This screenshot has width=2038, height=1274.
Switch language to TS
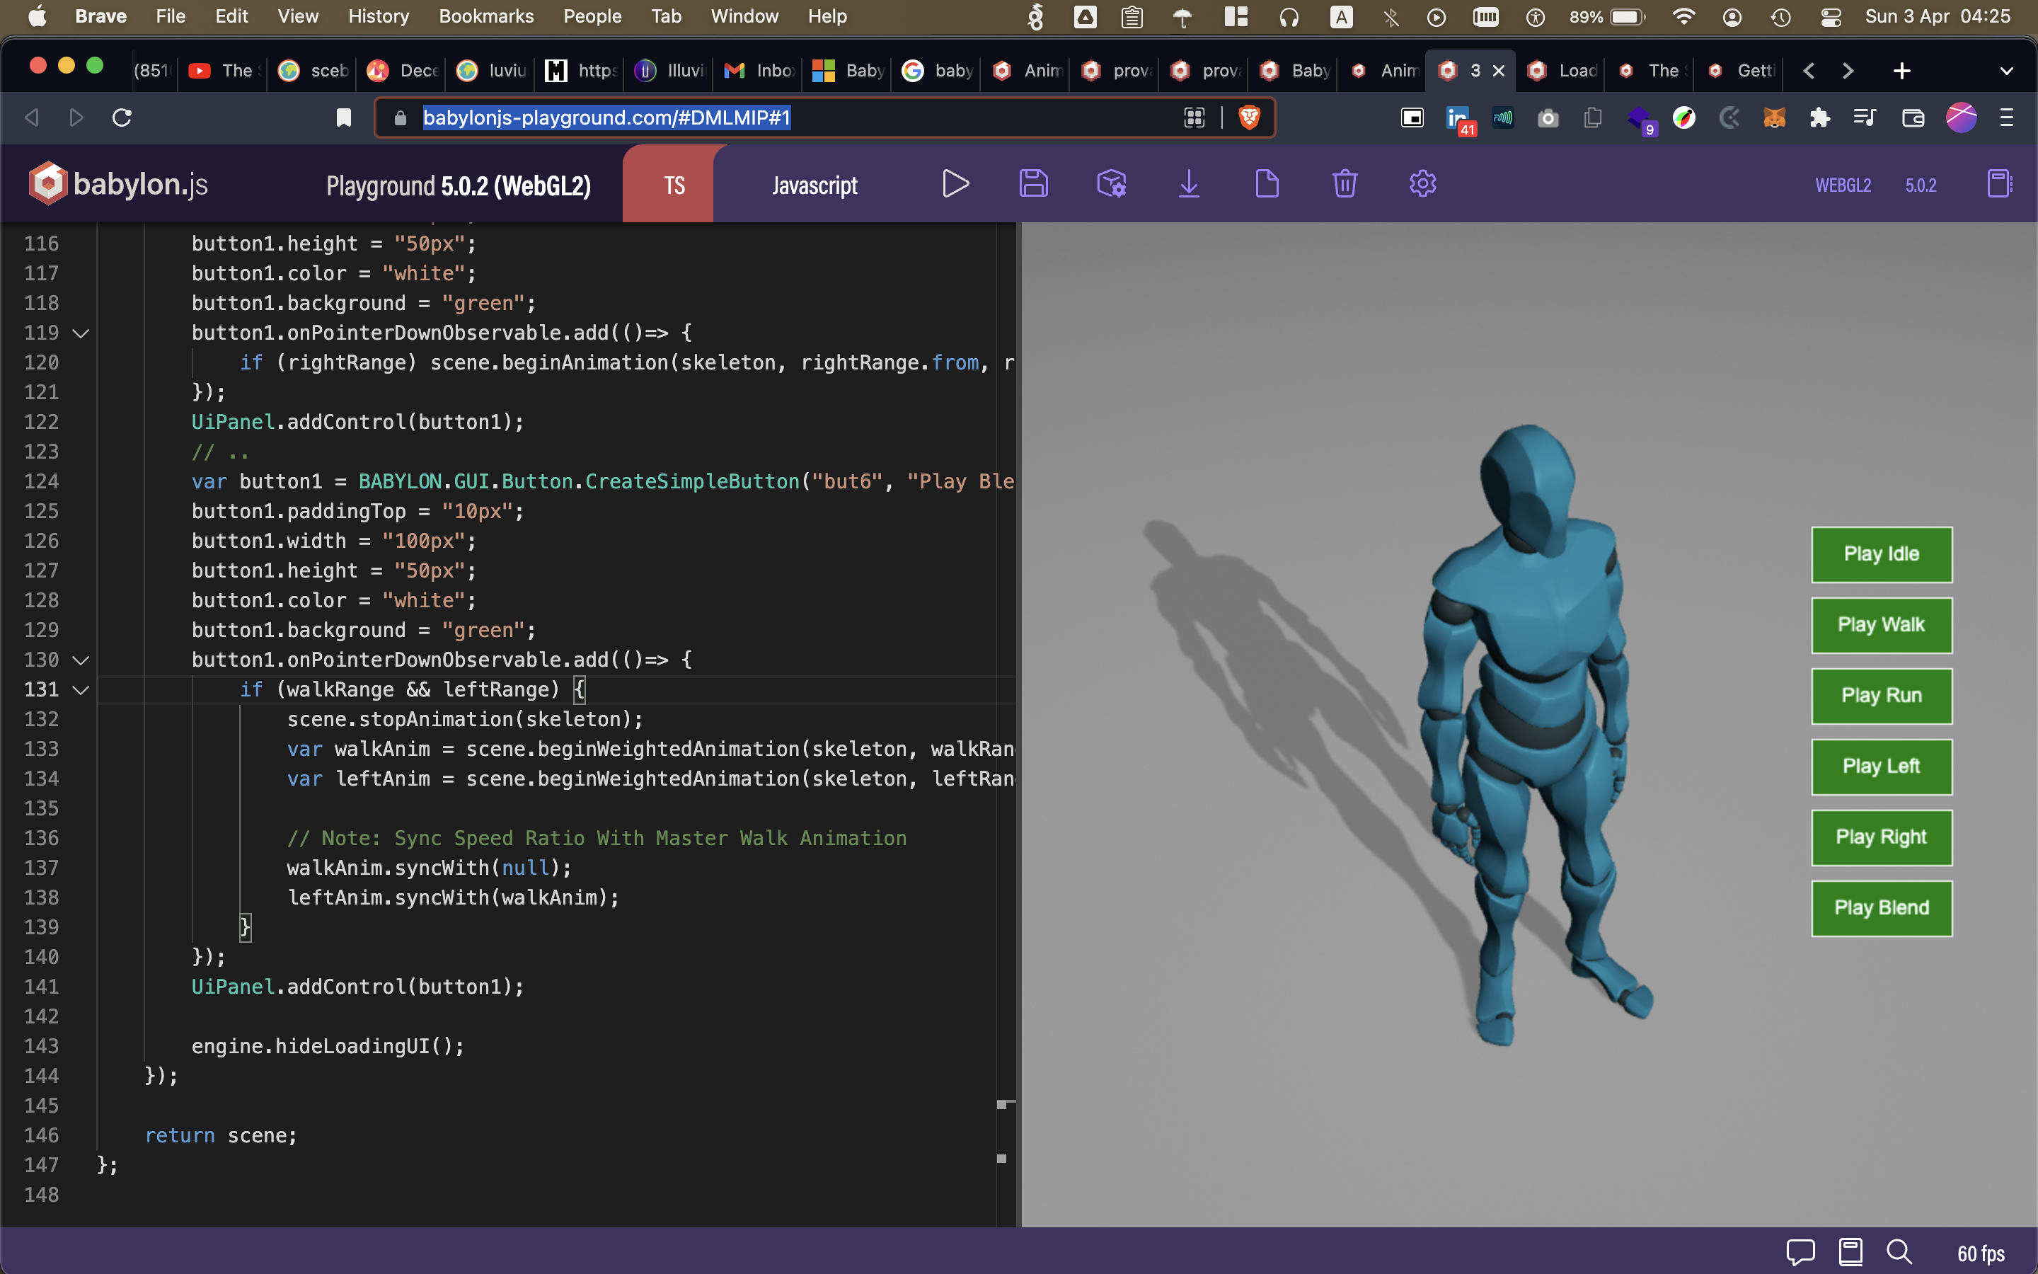[x=674, y=185]
